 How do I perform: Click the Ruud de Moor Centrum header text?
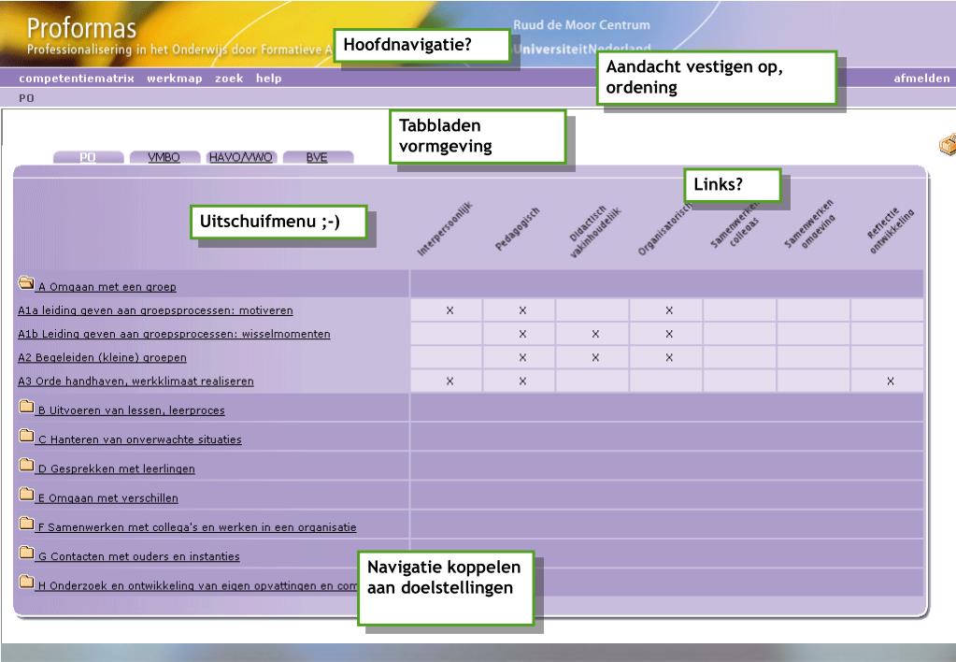coord(581,25)
